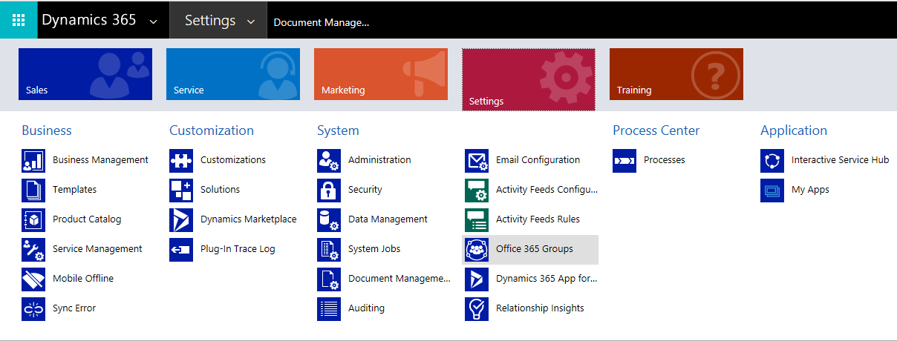Select the Administration link

point(379,160)
